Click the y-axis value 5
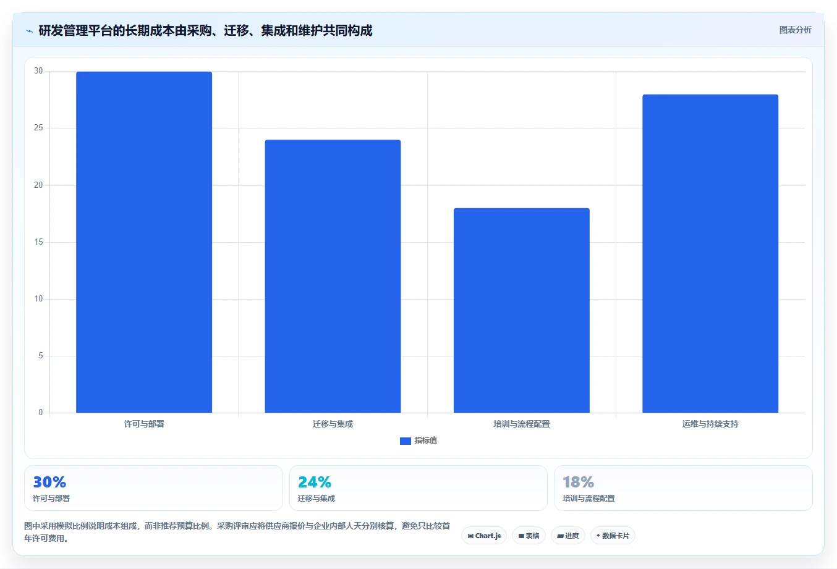 tap(41, 356)
